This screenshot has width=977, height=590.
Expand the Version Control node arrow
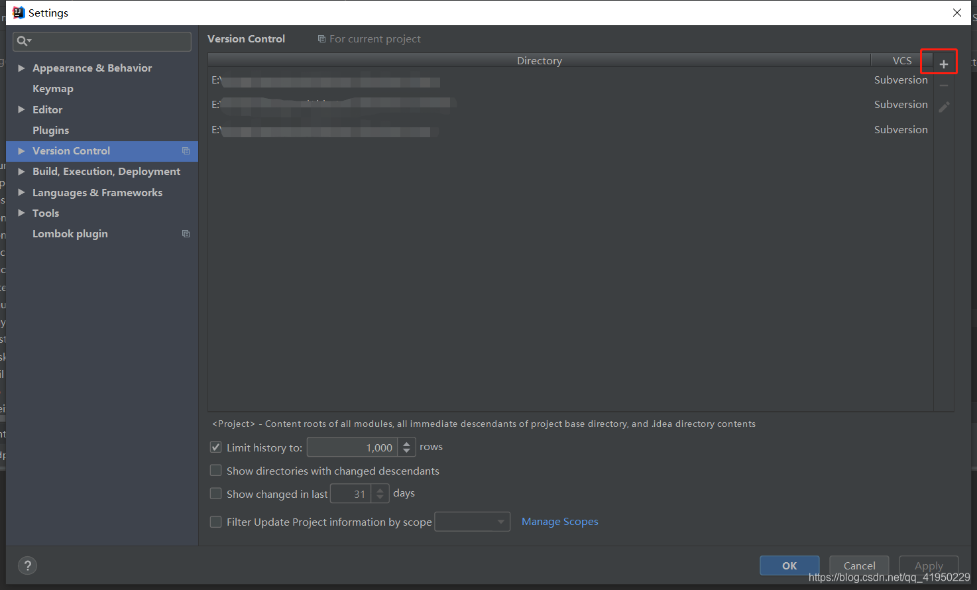(x=21, y=151)
